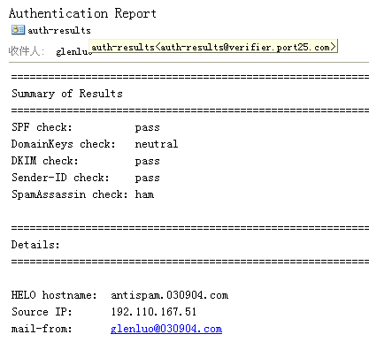The image size is (369, 342).
Task: Click the Sender-ID check pass value
Action: tap(147, 179)
